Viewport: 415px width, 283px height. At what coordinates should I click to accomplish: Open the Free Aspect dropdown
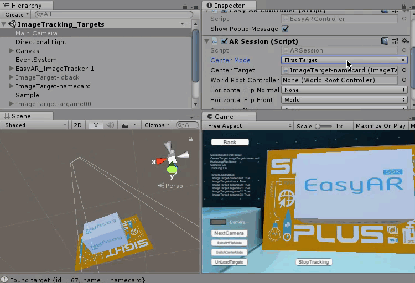tap(248, 126)
